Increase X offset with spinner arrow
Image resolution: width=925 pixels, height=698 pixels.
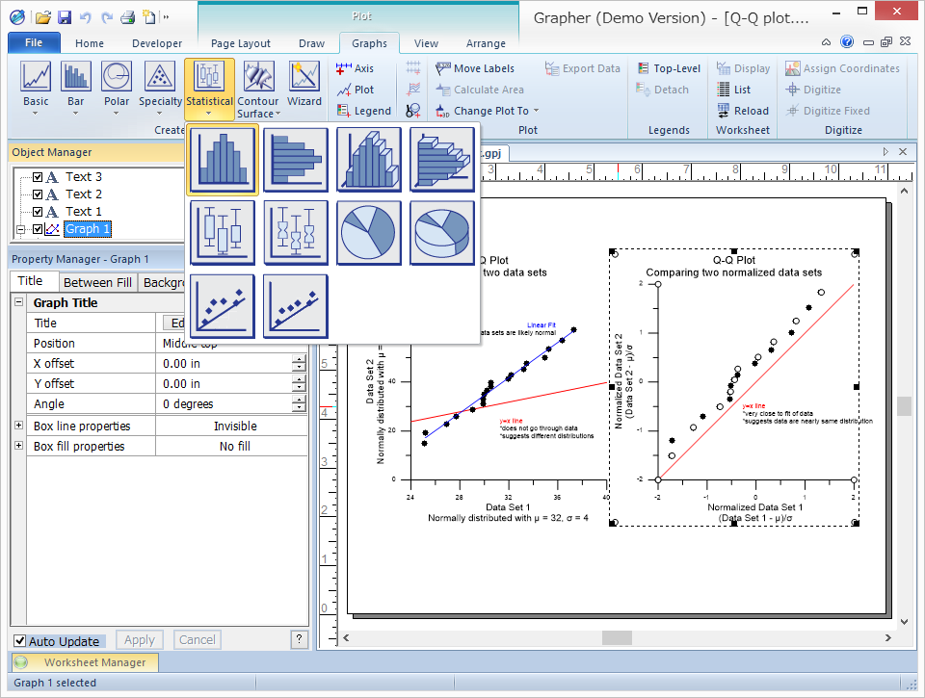(299, 359)
